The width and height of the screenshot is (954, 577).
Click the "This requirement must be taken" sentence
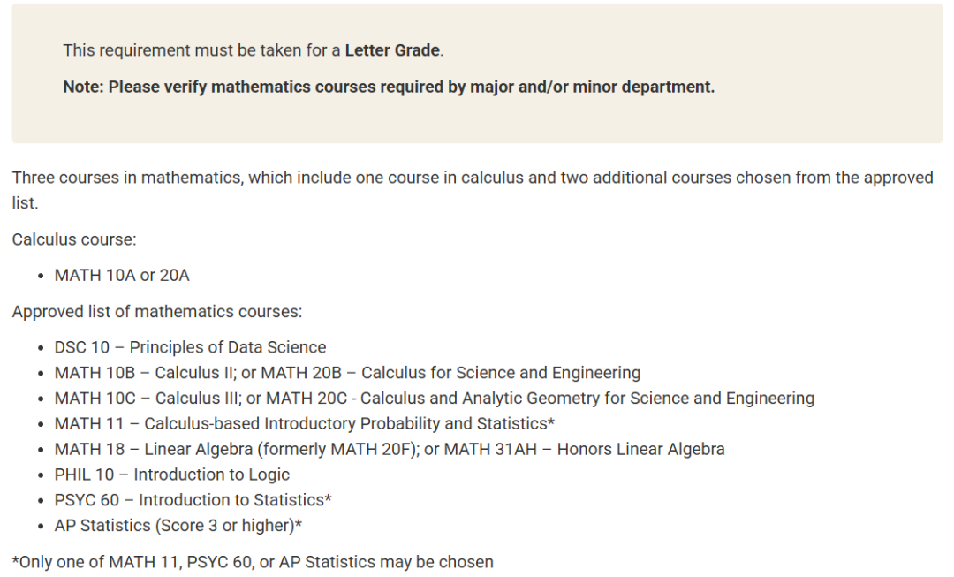(x=202, y=51)
